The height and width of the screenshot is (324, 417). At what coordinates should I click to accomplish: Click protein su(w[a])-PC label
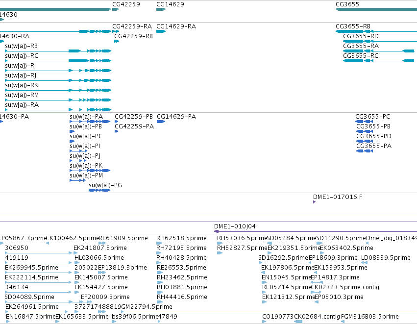tap(86, 136)
